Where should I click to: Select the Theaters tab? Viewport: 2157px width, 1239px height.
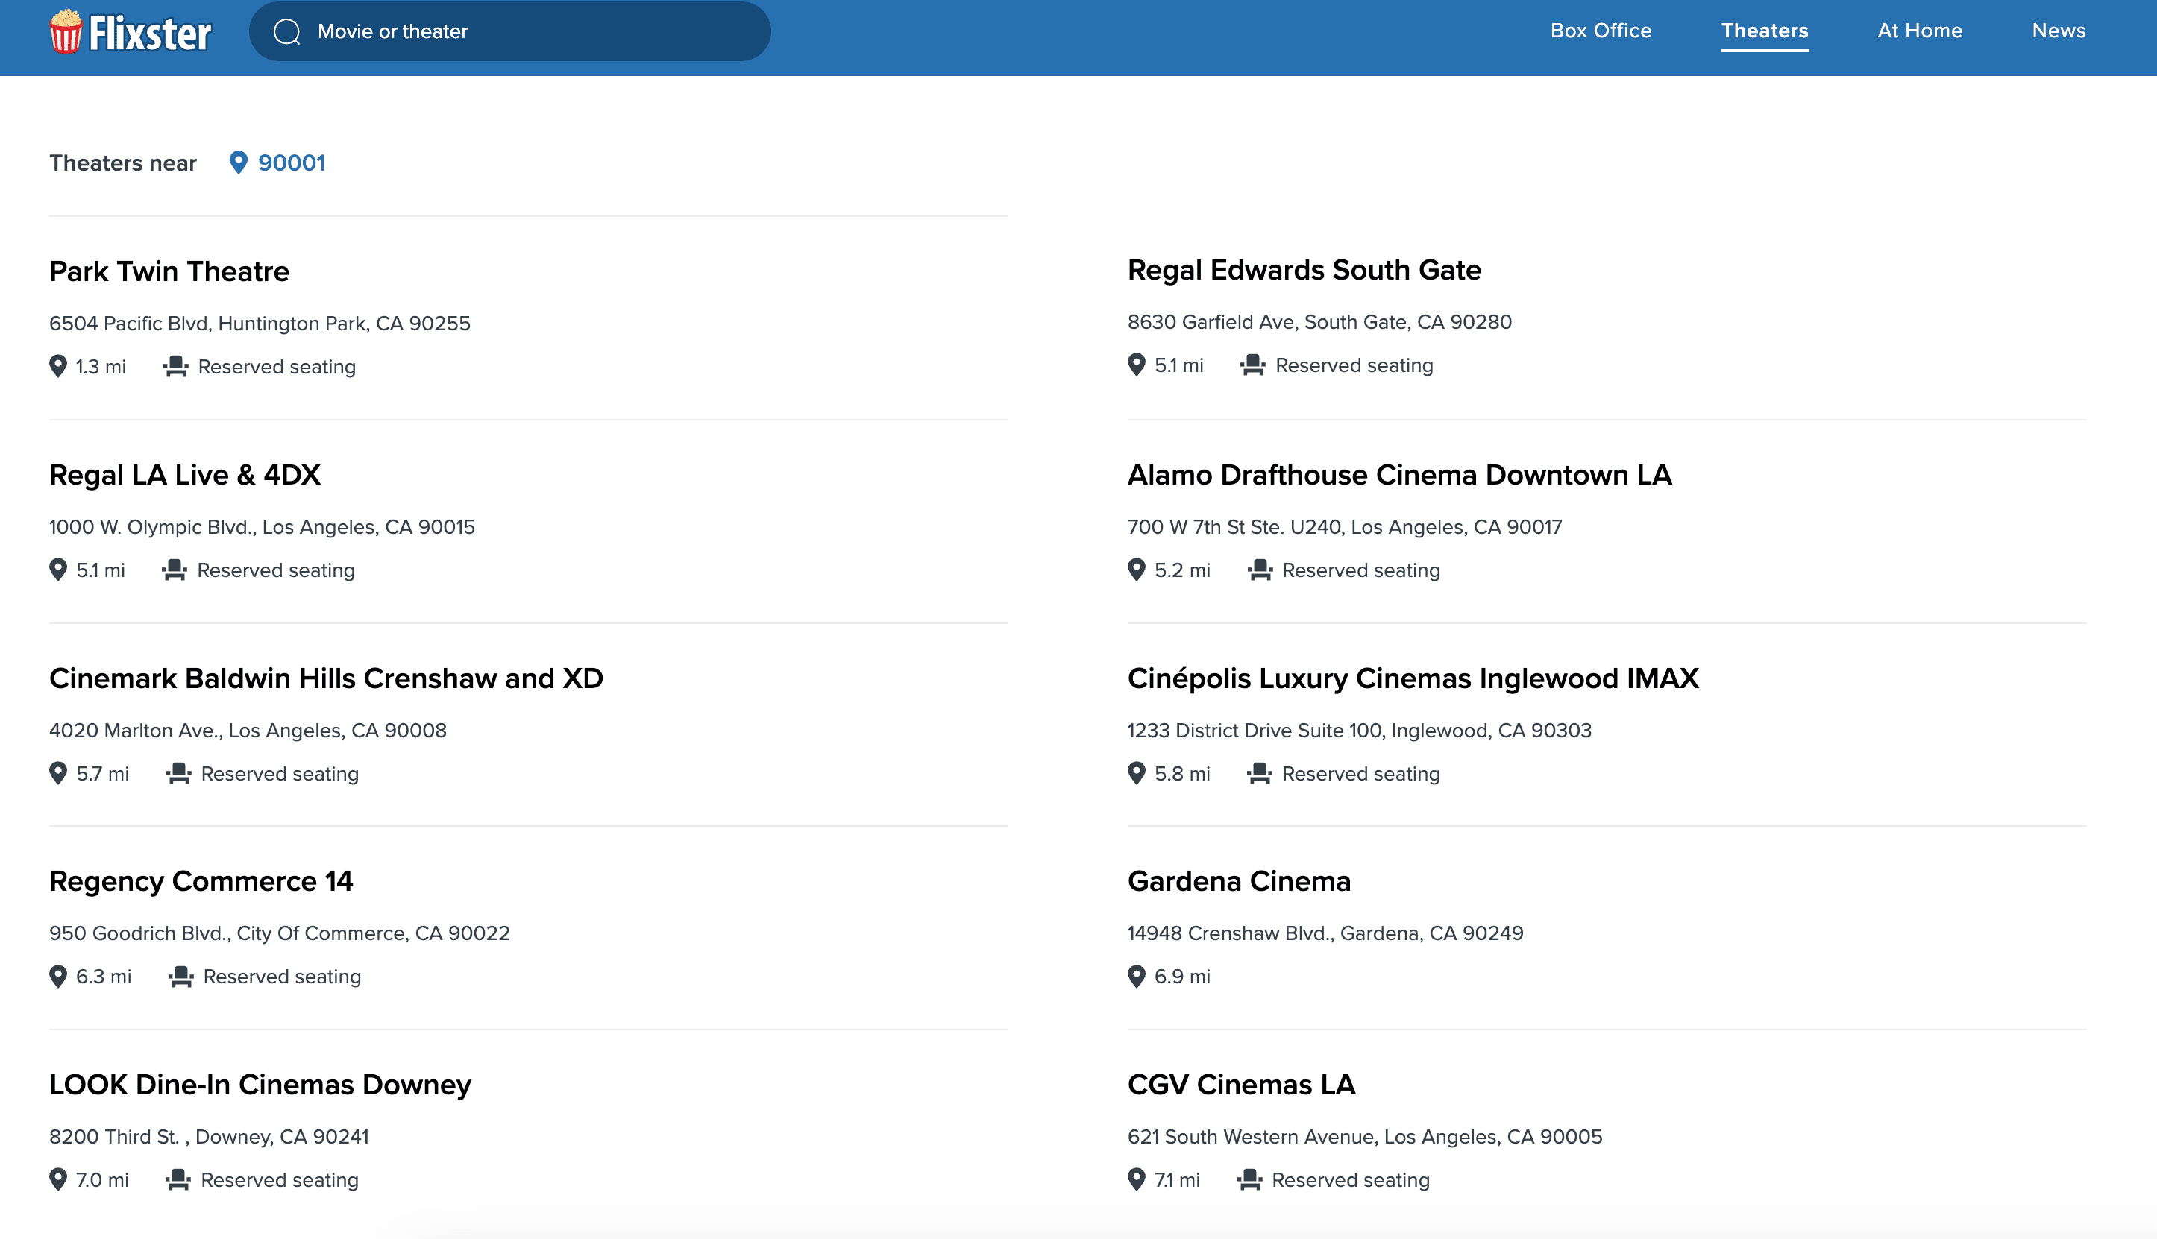click(x=1764, y=31)
